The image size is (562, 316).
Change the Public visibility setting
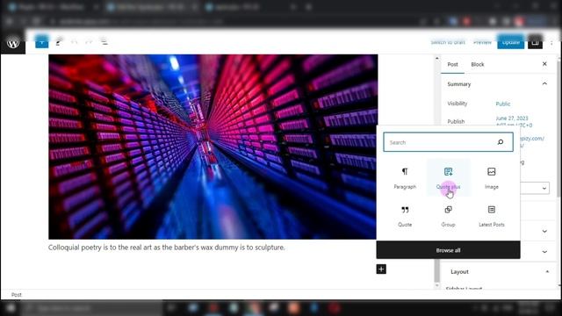point(503,104)
